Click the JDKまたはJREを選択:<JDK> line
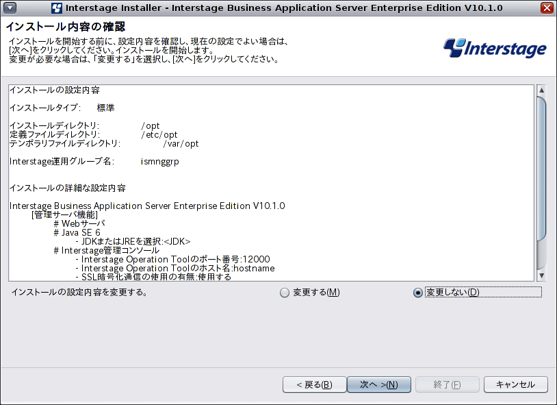The image size is (557, 405). (133, 242)
